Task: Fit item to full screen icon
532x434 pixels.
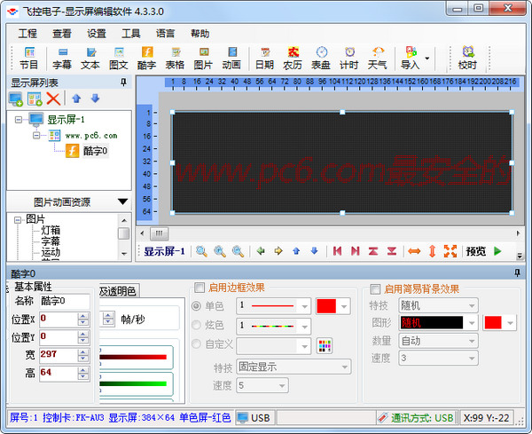Action: (x=450, y=251)
